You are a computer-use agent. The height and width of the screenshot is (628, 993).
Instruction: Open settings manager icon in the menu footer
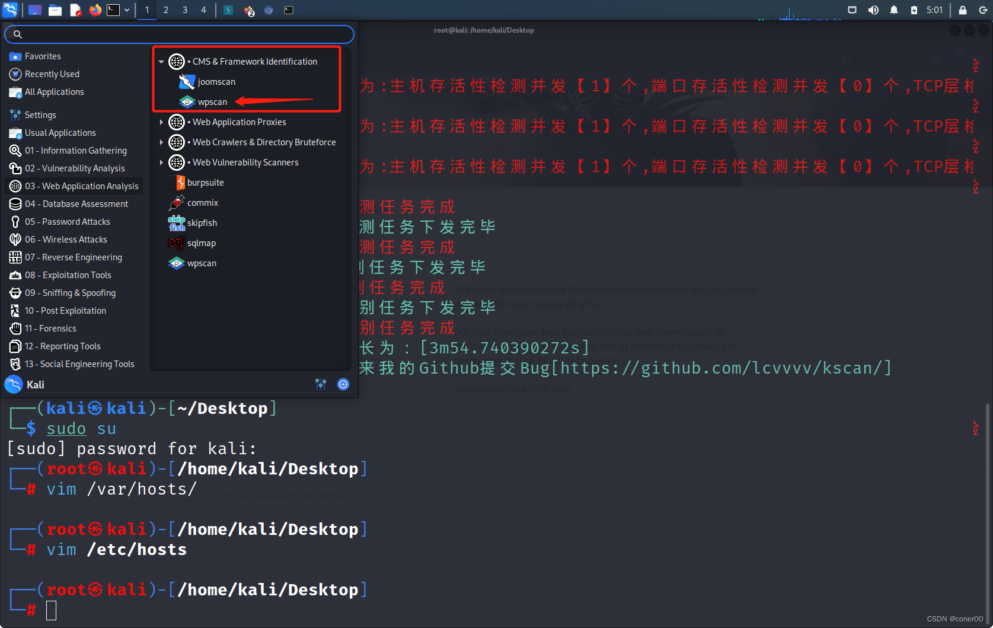[x=321, y=384]
